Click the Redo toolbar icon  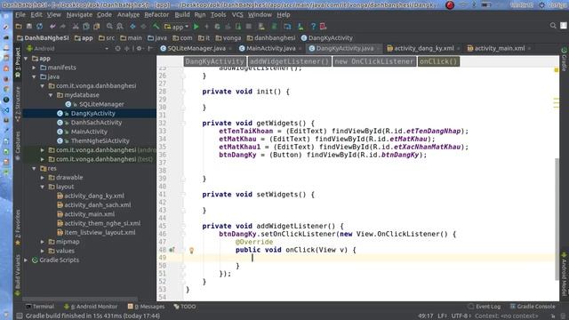(x=63, y=27)
